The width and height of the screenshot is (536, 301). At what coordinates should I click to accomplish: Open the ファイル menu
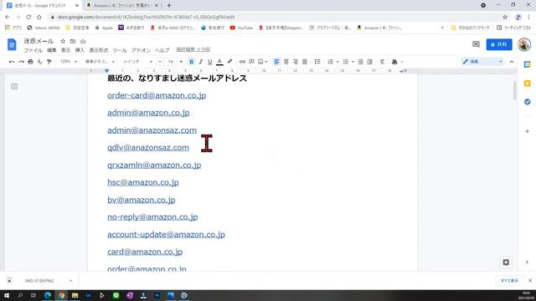pos(33,50)
